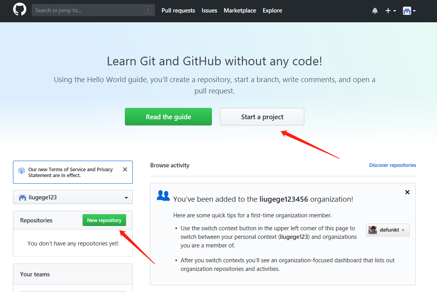Expand the liugege123 account context switcher
Screen dimensions: 437x292
point(73,197)
